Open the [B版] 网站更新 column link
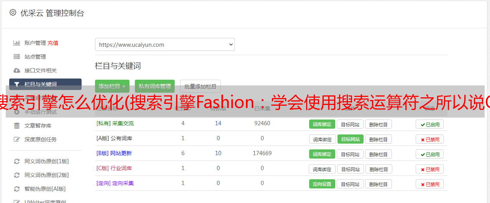 click(x=114, y=153)
